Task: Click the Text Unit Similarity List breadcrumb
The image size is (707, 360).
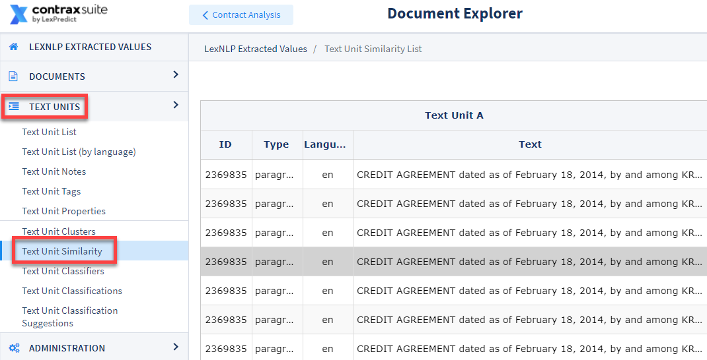Action: [x=373, y=49]
